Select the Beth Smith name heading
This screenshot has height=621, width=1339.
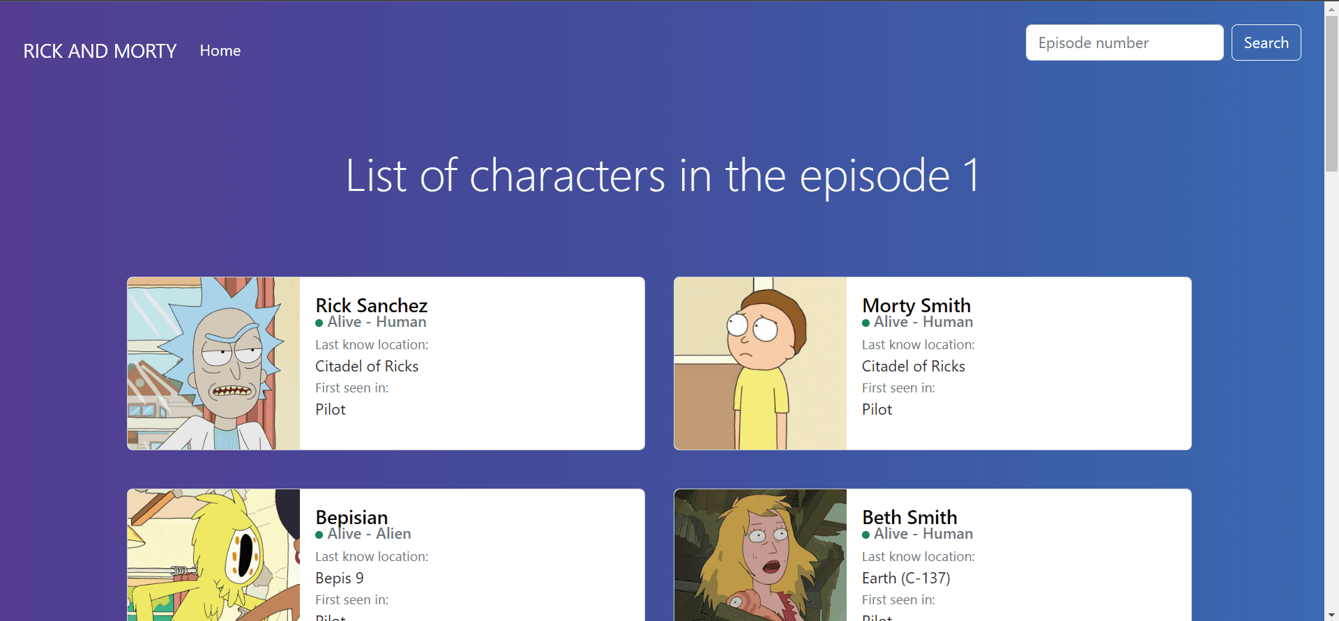[909, 517]
